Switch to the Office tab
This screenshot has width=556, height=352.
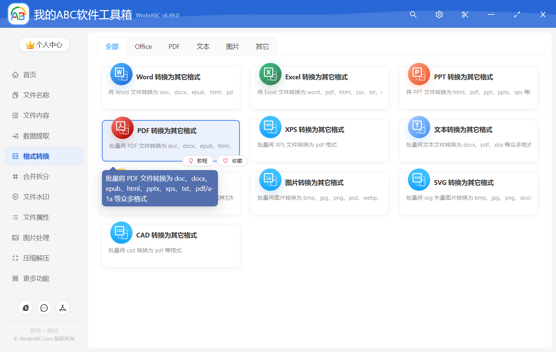[143, 46]
